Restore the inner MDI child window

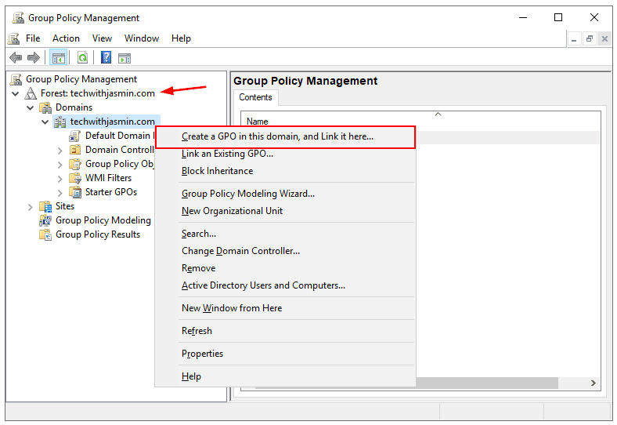pyautogui.click(x=590, y=39)
